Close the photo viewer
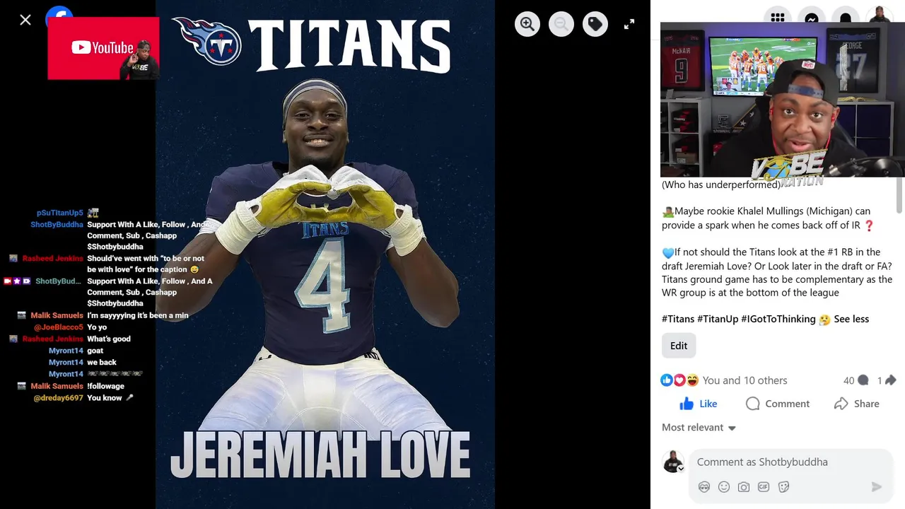This screenshot has height=509, width=905. 25,20
